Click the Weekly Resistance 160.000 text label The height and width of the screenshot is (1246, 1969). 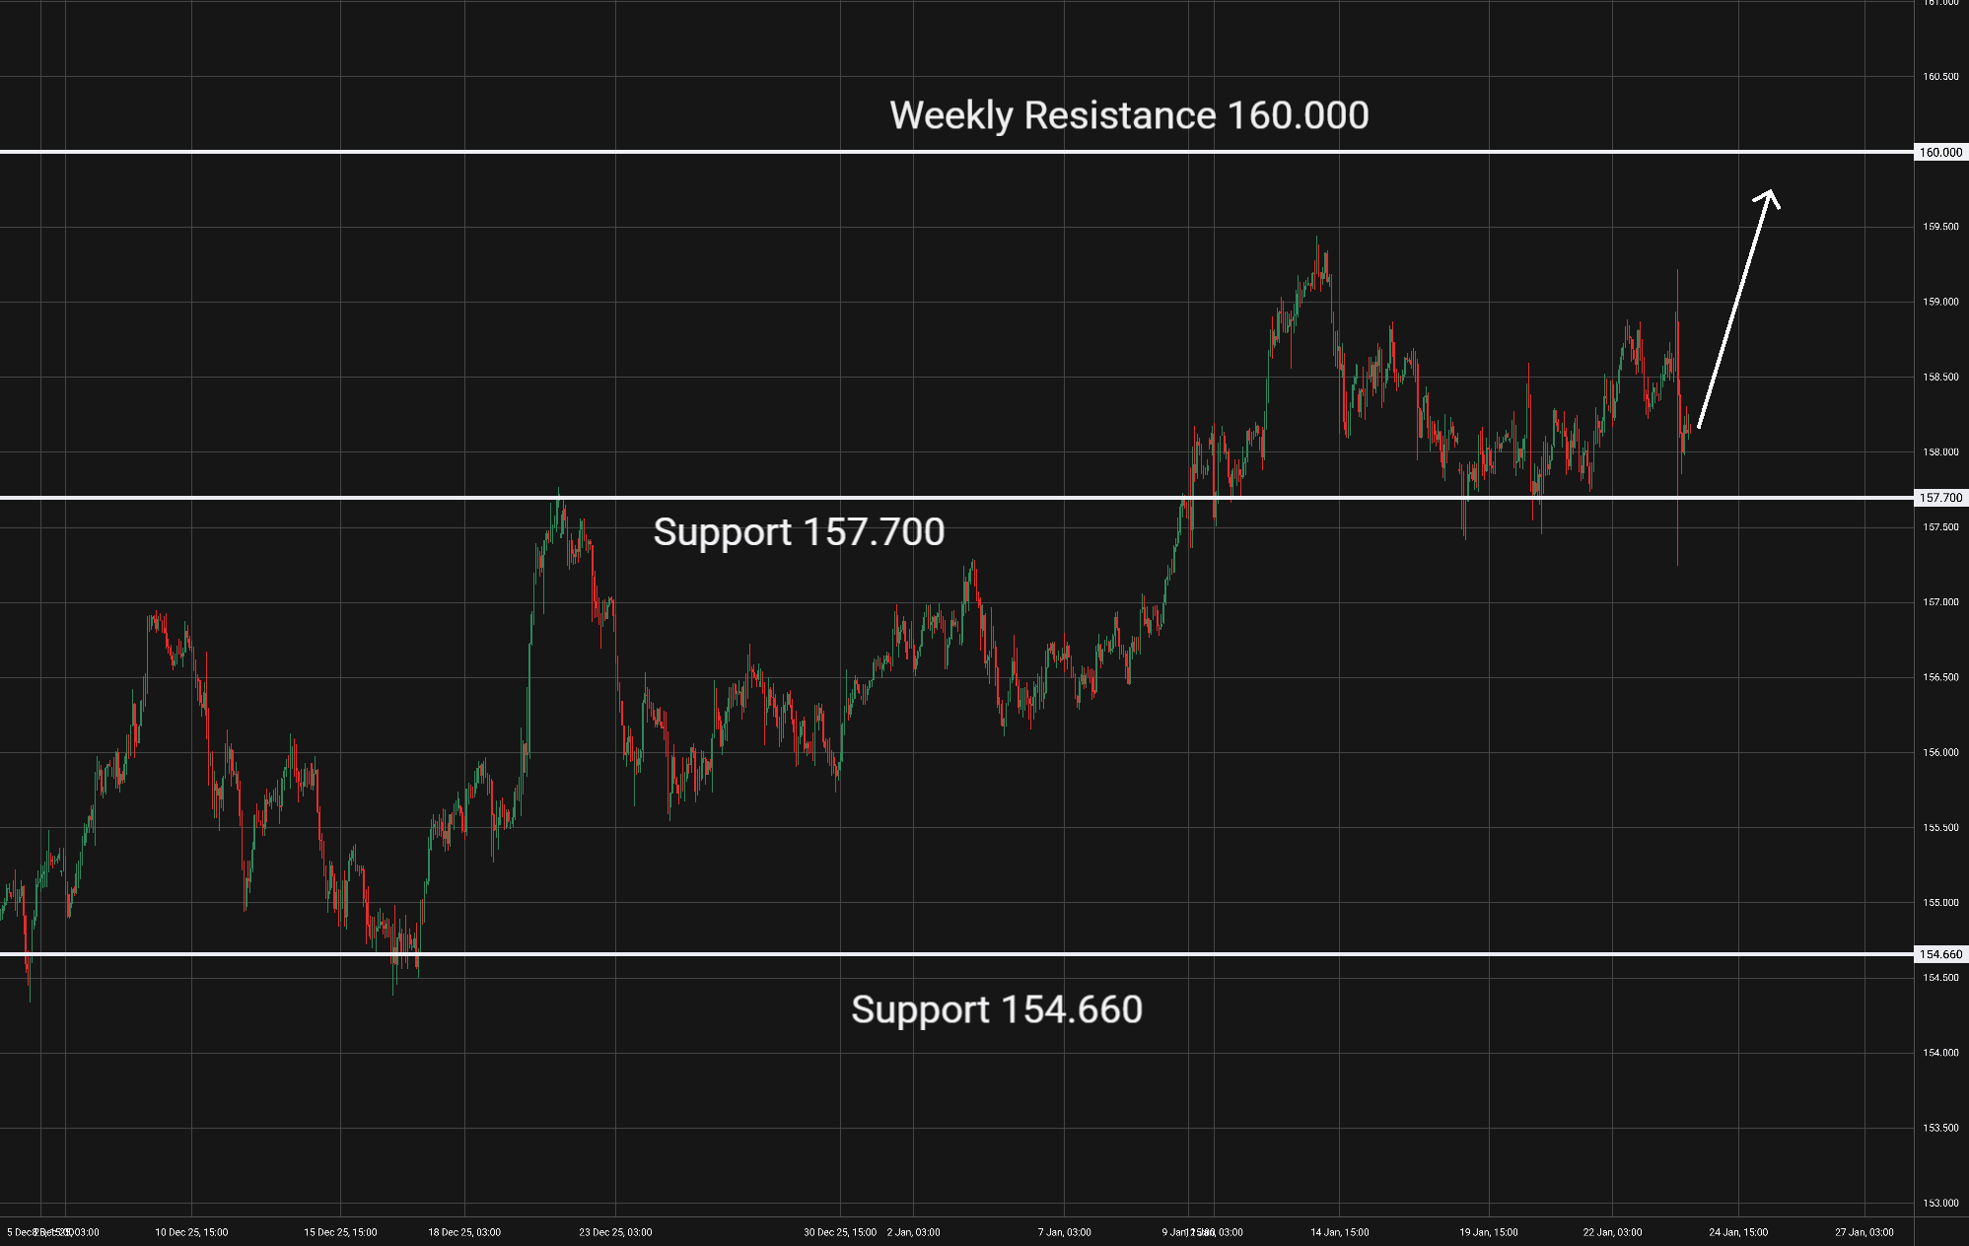1128,115
